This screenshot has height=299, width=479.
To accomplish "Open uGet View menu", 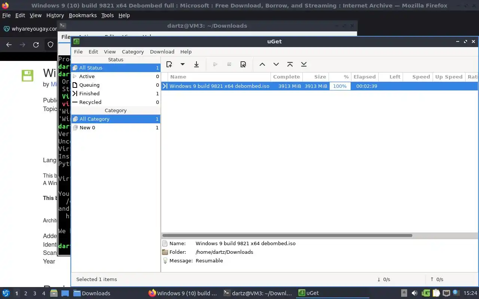I will pos(110,52).
